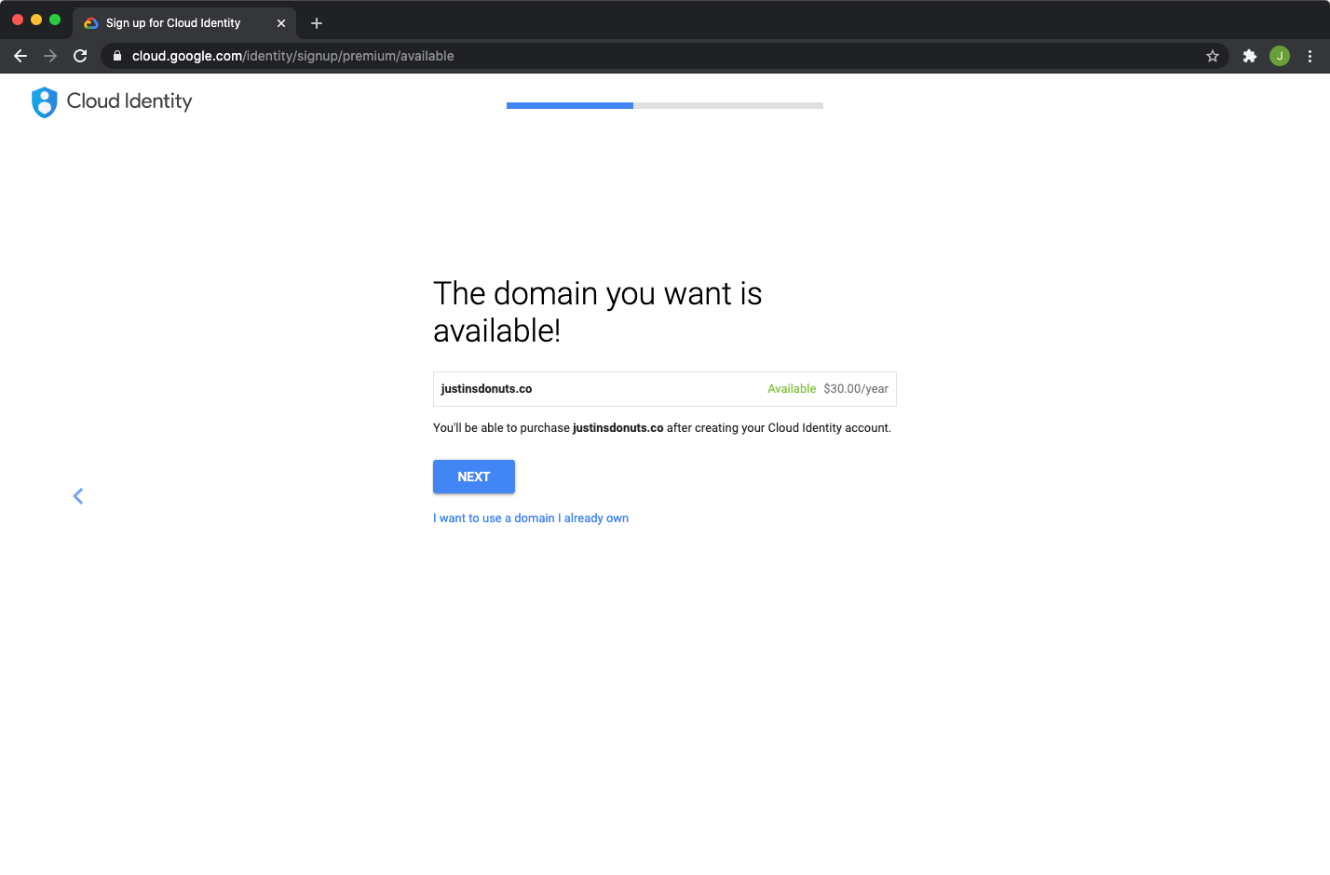
Task: Click the red close window button
Action: coord(18,20)
